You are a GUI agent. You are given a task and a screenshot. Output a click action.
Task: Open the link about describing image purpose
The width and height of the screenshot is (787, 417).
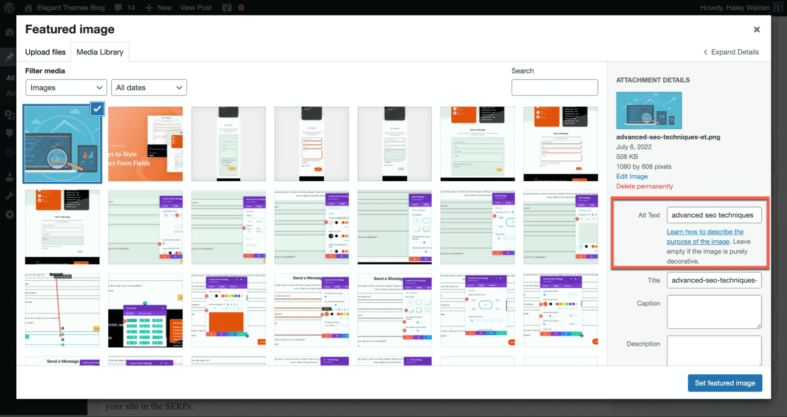point(705,236)
